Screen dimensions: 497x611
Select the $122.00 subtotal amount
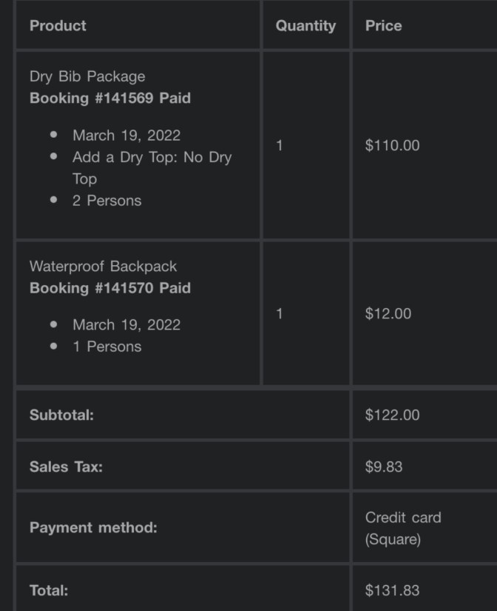point(392,415)
